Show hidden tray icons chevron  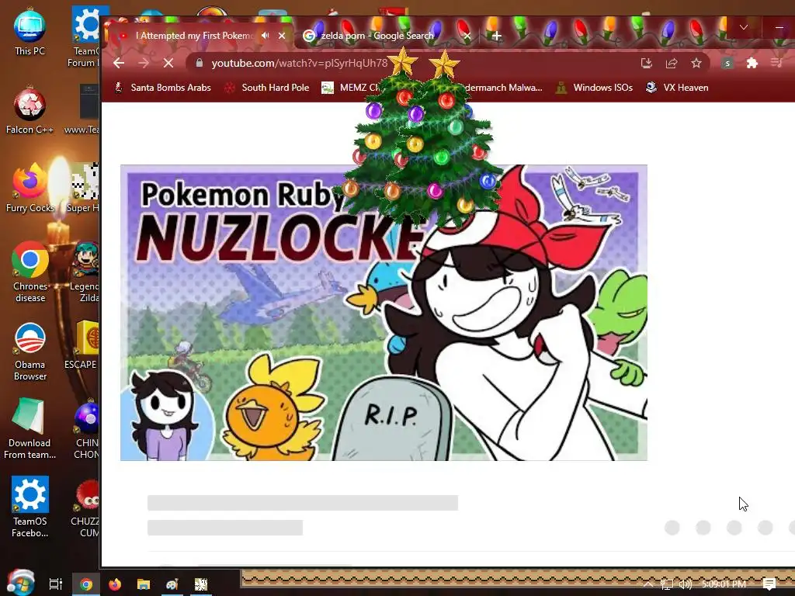point(648,584)
